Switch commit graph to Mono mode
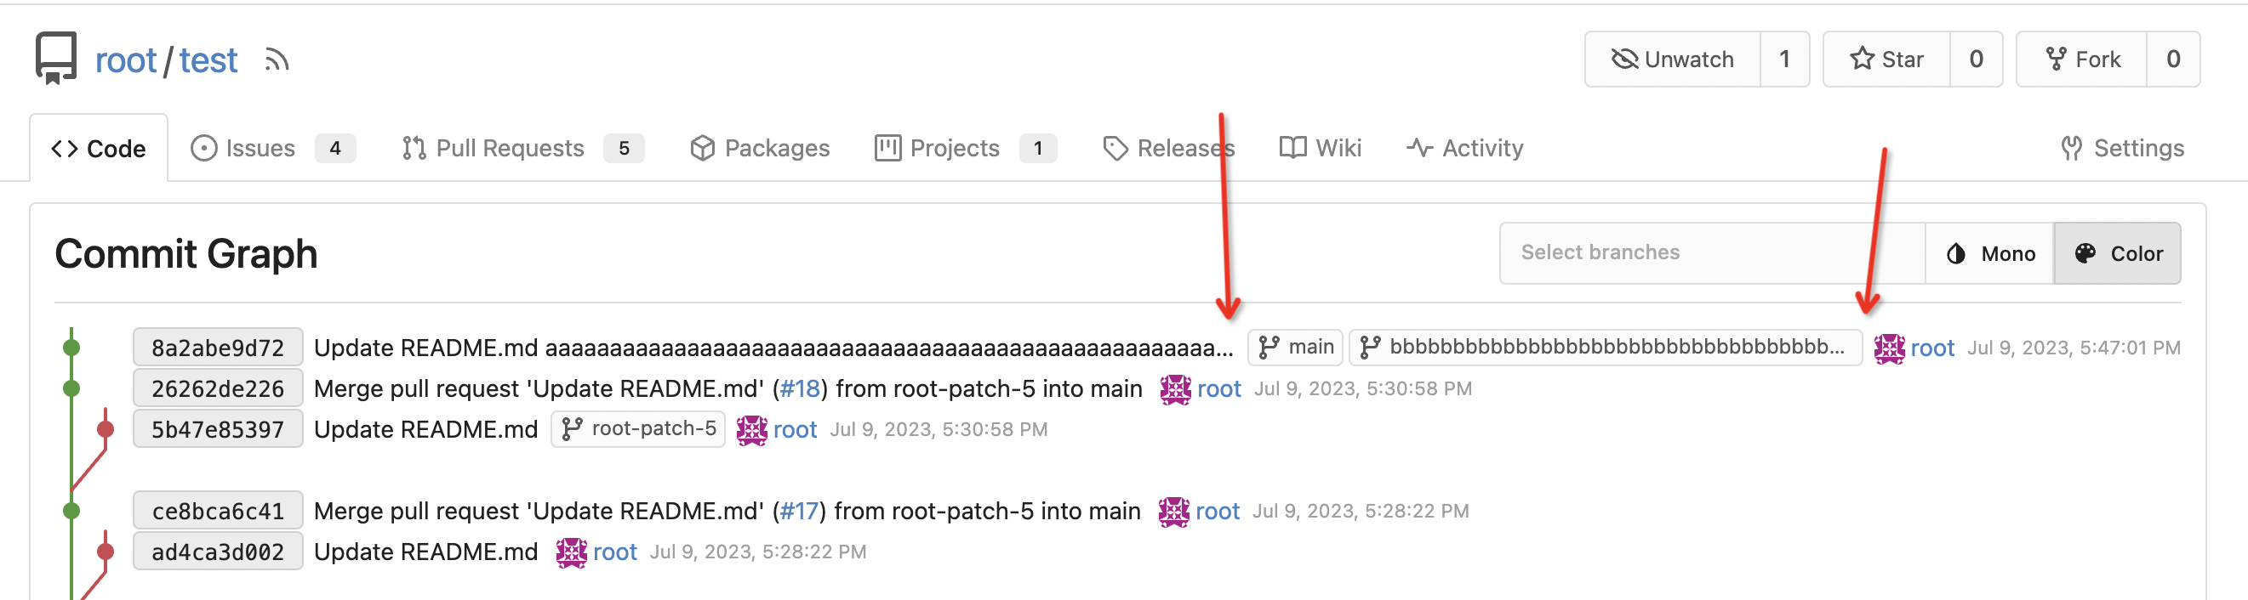The height and width of the screenshot is (600, 2248). coord(1989,254)
